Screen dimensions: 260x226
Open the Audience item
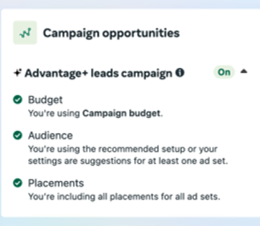tap(51, 135)
